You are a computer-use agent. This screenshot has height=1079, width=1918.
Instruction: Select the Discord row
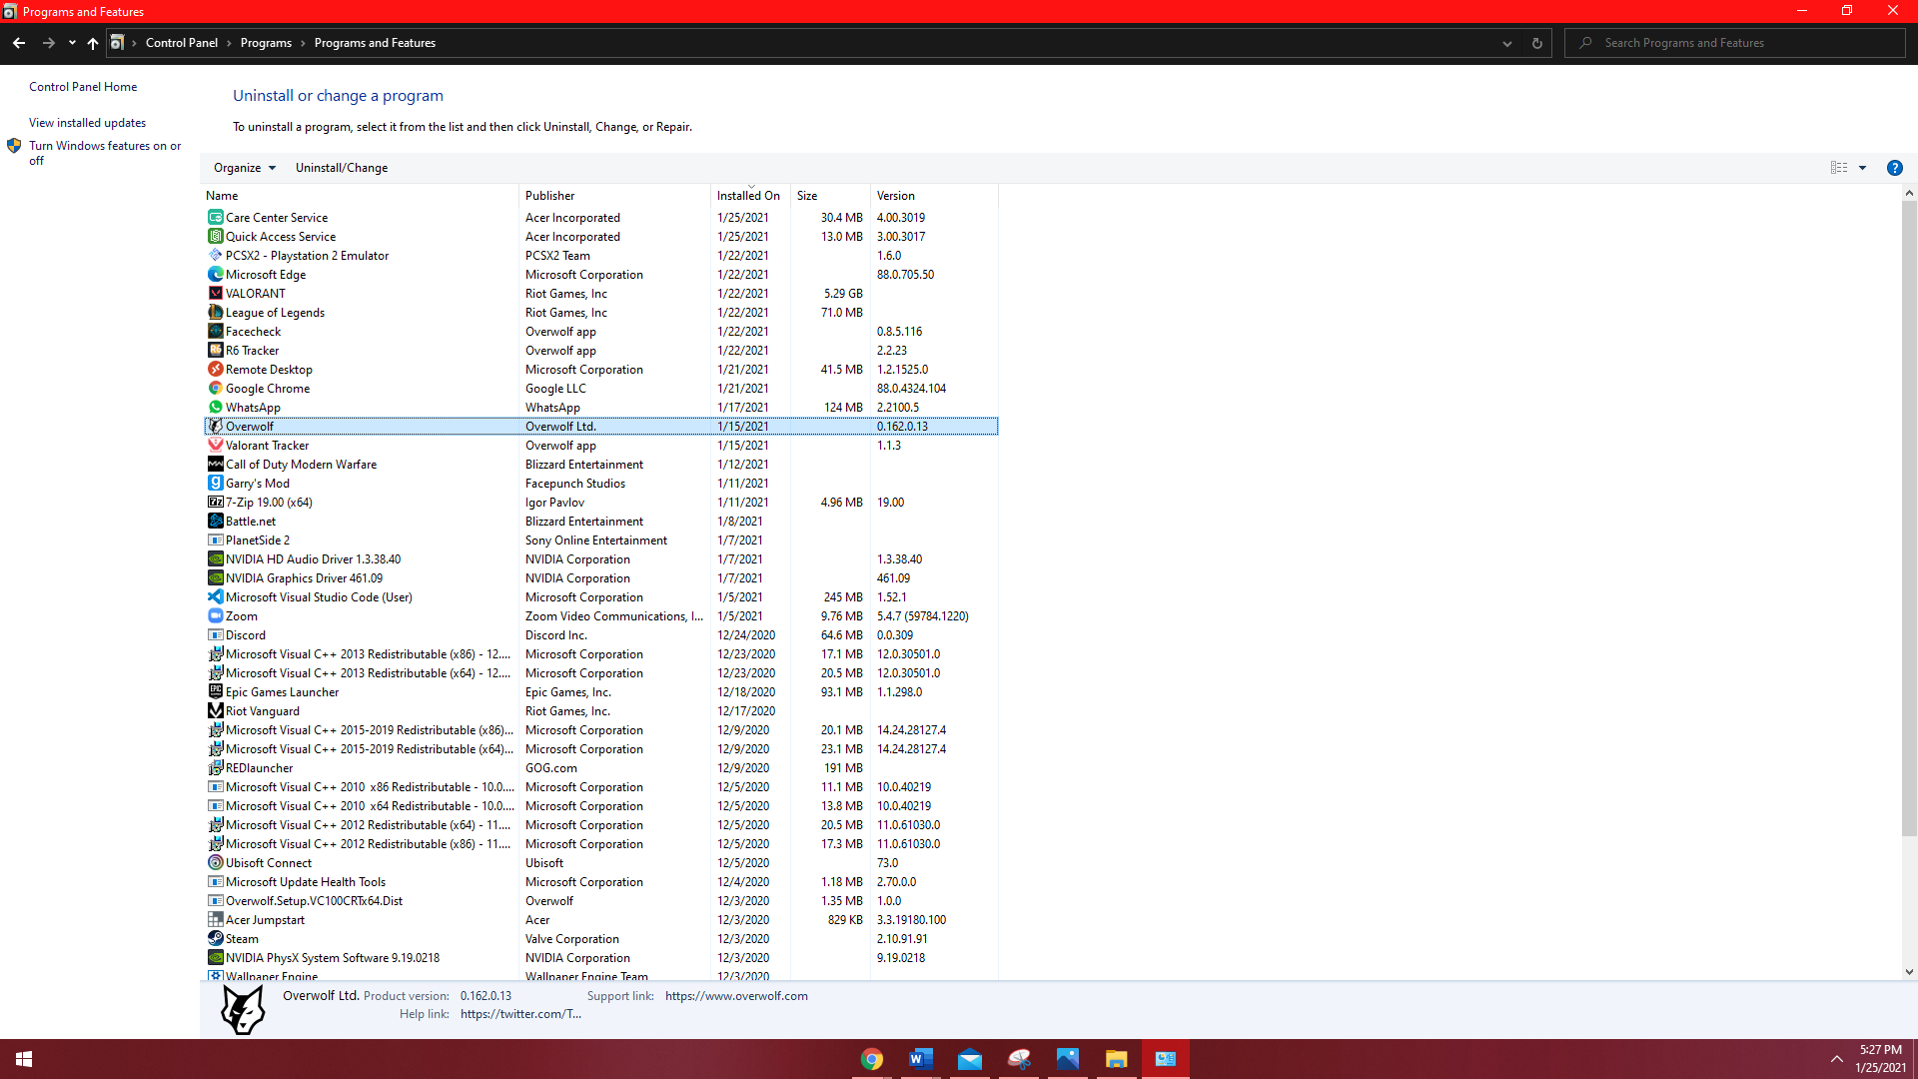coord(600,634)
